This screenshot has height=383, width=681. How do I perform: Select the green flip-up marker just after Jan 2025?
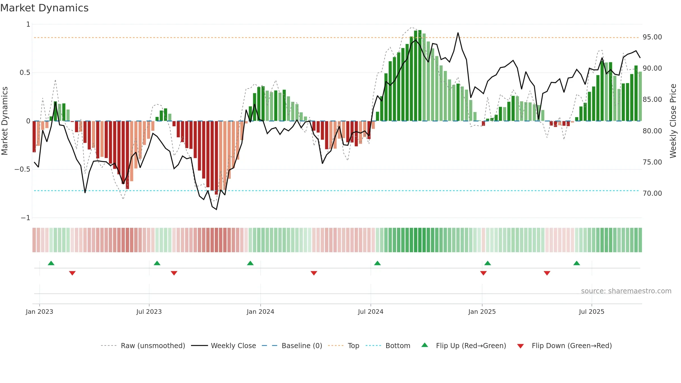(487, 263)
